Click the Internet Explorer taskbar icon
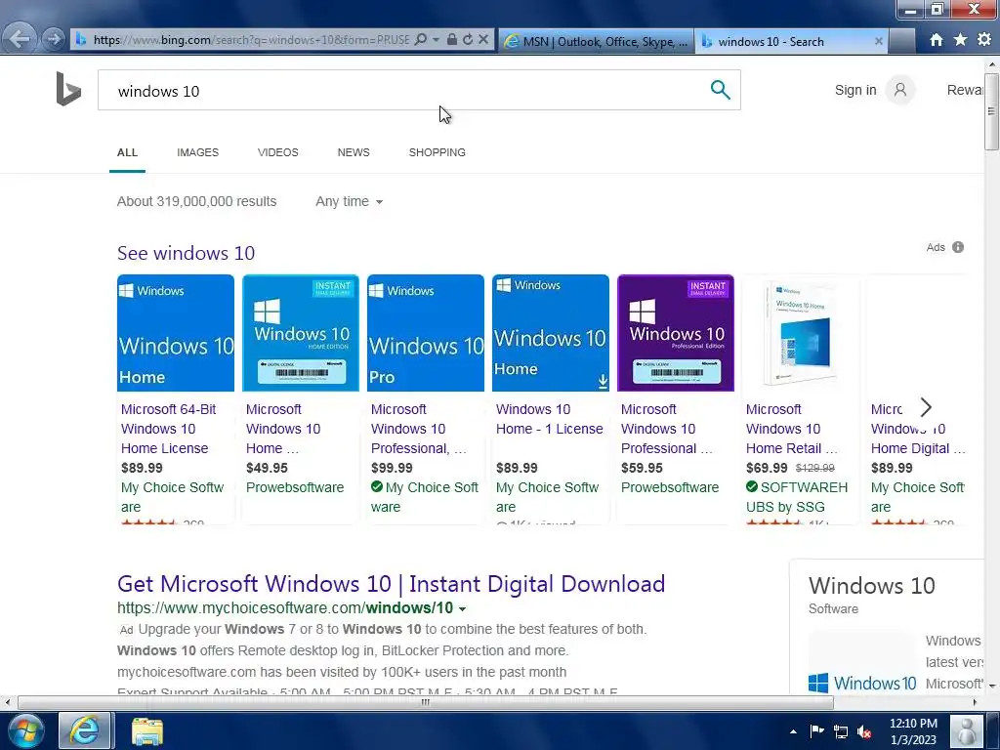 point(84,730)
